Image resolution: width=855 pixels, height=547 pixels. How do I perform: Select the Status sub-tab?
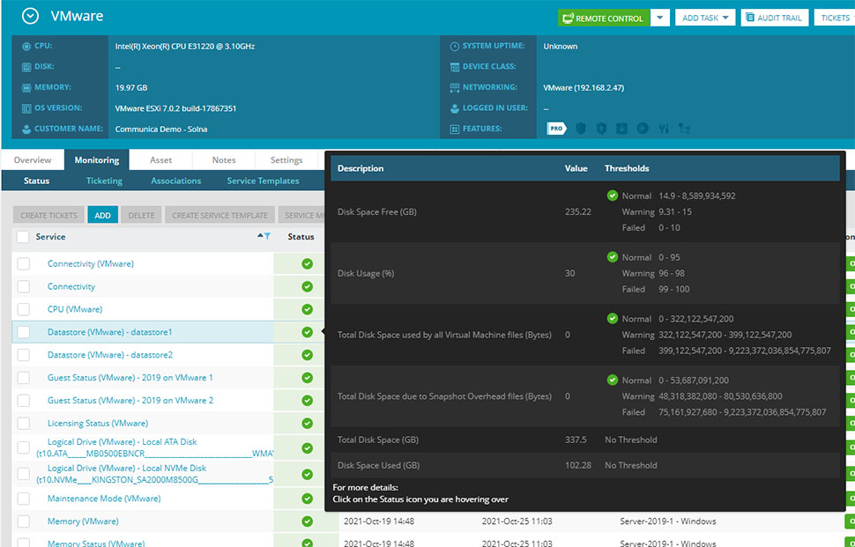[x=36, y=181]
